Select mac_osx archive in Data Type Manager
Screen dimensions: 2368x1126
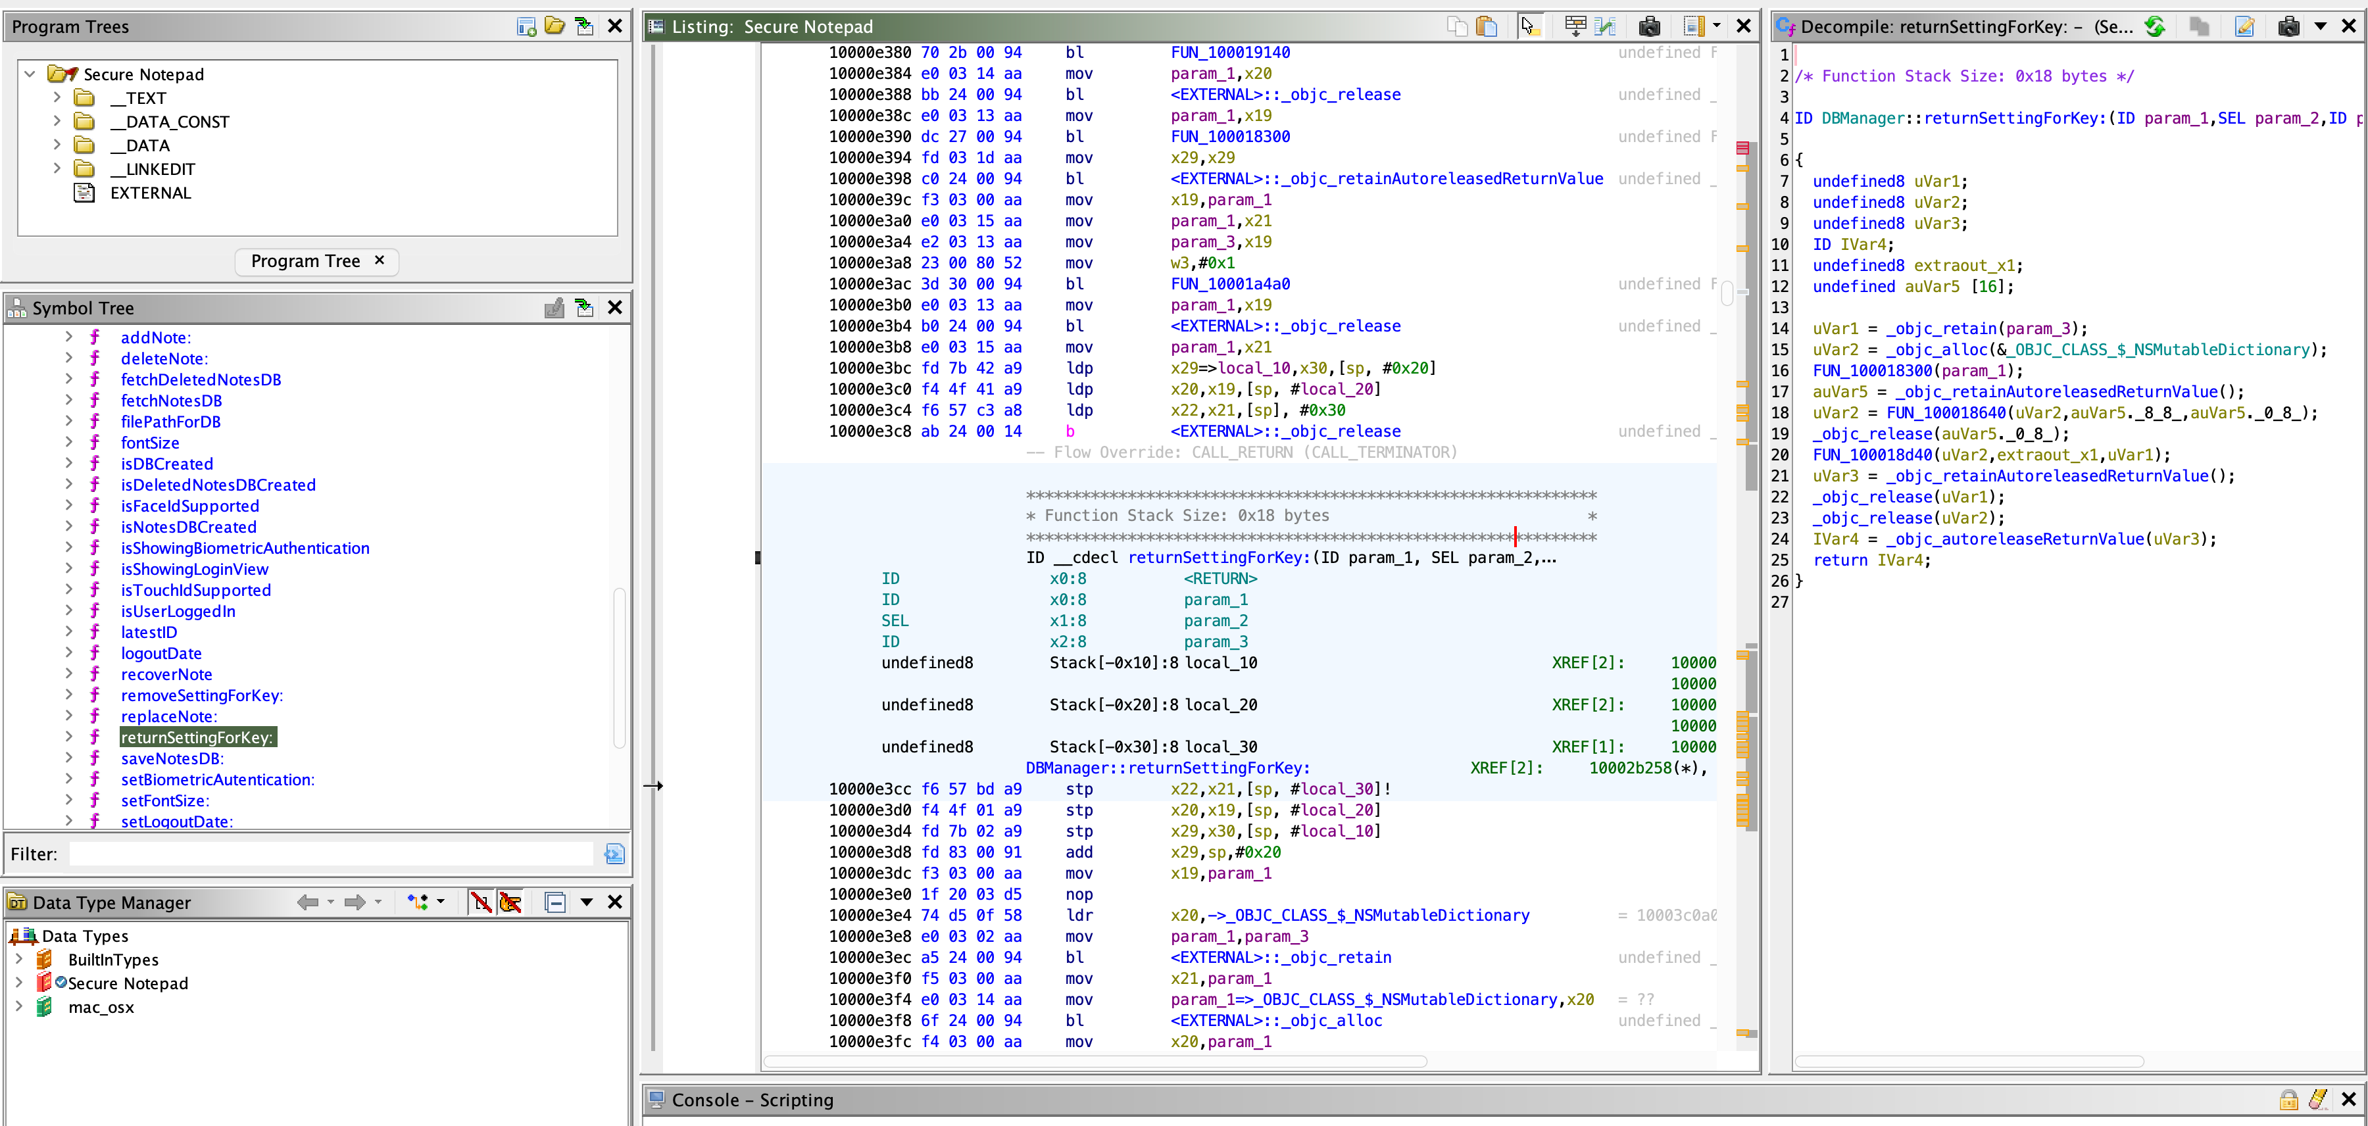point(101,1008)
